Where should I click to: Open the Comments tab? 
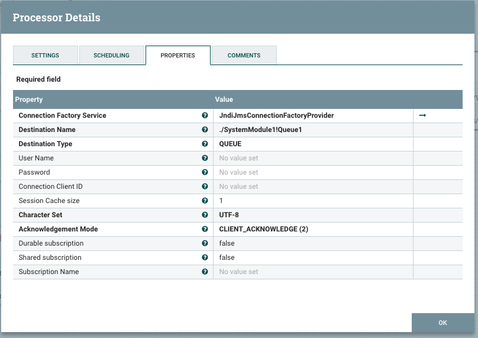click(x=244, y=55)
